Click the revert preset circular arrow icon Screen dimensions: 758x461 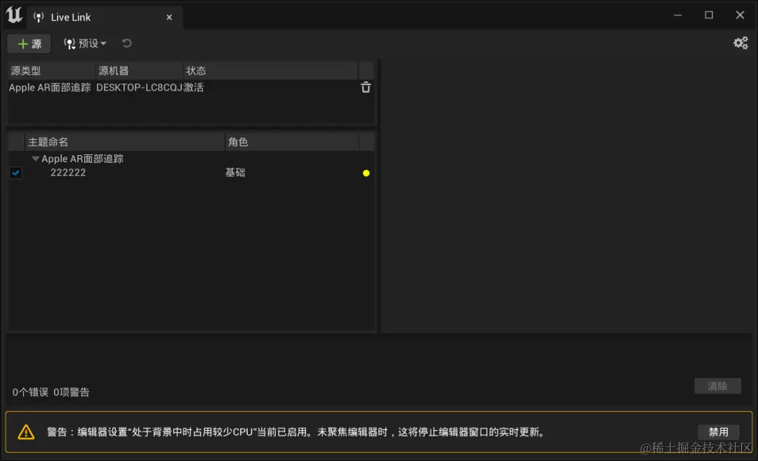coord(126,43)
